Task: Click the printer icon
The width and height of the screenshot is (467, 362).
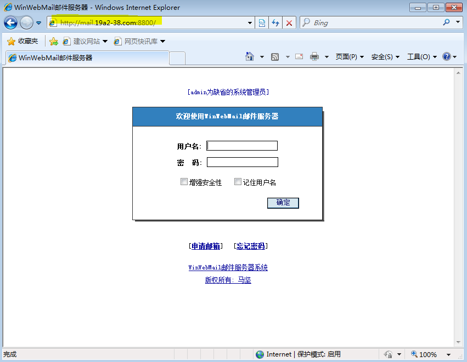Action: 314,56
